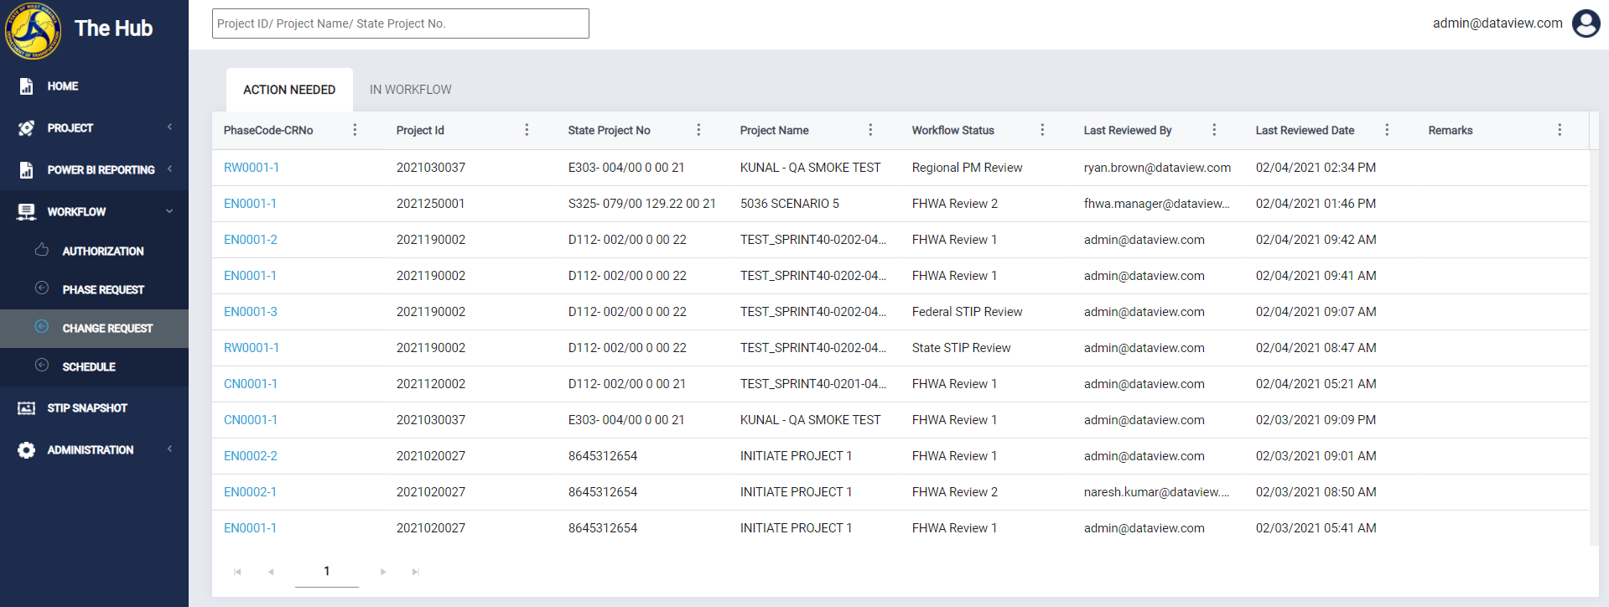Open Project Name column menu dots

pos(870,130)
